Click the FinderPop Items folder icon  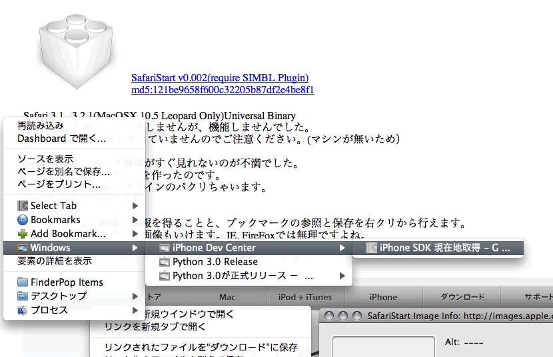coord(23,282)
